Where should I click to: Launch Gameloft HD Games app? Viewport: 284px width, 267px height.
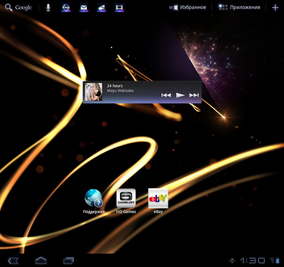point(126,199)
